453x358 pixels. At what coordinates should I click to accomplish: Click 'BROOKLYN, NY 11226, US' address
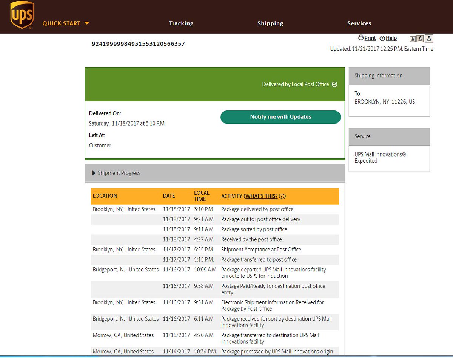tap(385, 102)
